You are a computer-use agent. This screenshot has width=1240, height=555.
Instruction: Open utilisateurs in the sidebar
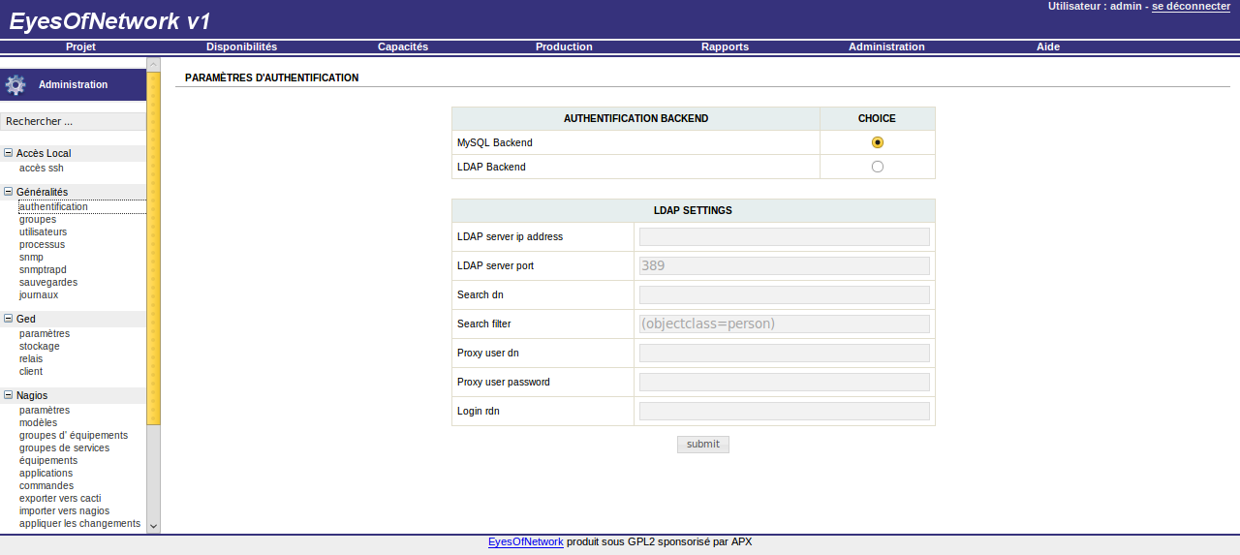click(x=43, y=232)
